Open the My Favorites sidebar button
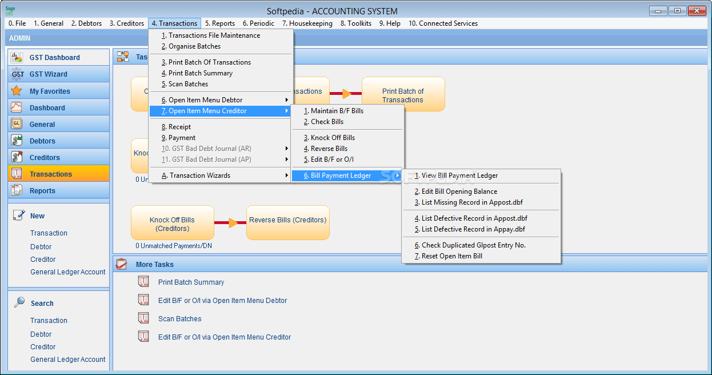This screenshot has width=712, height=375. (x=58, y=91)
